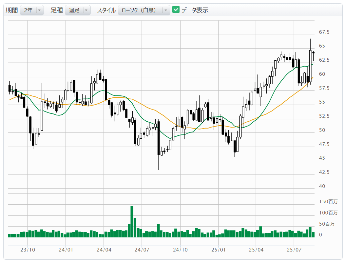Click the 23/10 date label on the axis
This screenshot has width=345, height=262.
point(28,250)
